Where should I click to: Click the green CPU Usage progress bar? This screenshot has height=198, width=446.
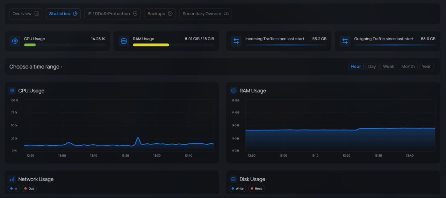(30, 45)
